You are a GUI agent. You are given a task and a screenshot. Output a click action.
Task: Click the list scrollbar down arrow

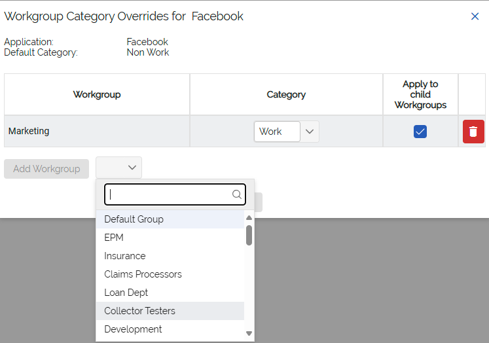point(249,333)
